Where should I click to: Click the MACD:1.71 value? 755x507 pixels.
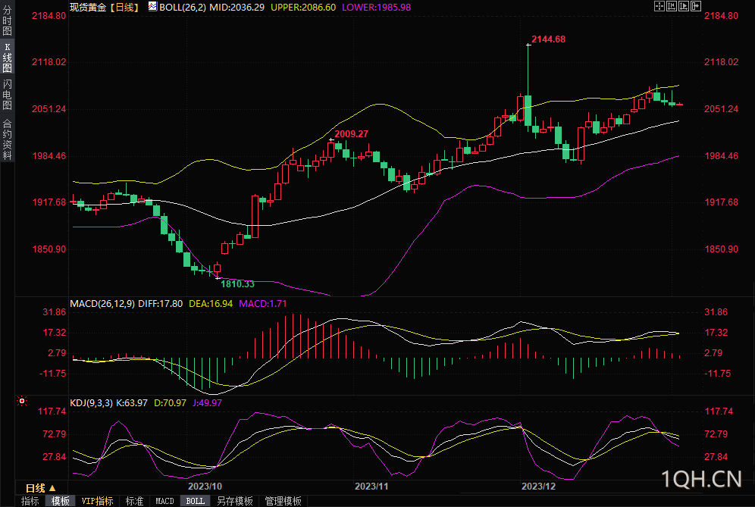[x=263, y=304]
